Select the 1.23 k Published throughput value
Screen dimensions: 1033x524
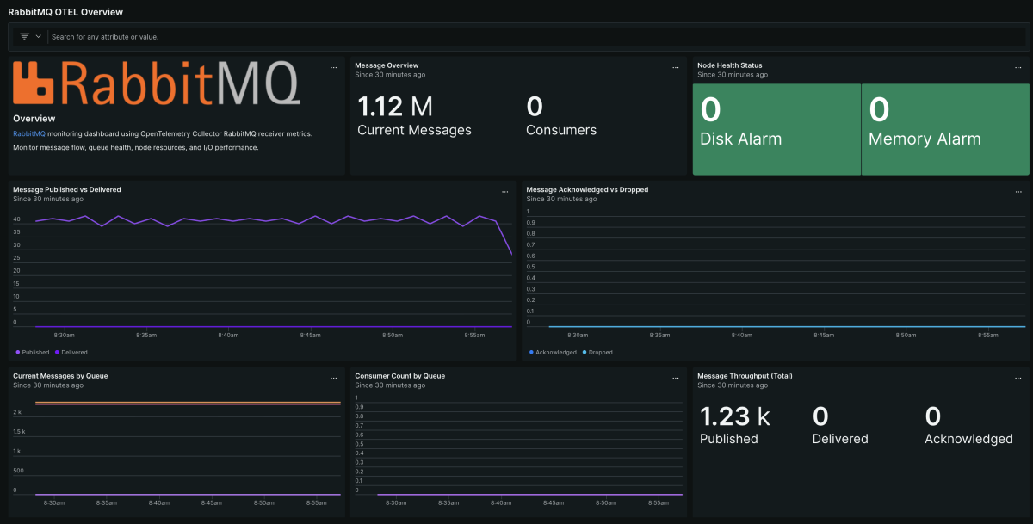[734, 417]
